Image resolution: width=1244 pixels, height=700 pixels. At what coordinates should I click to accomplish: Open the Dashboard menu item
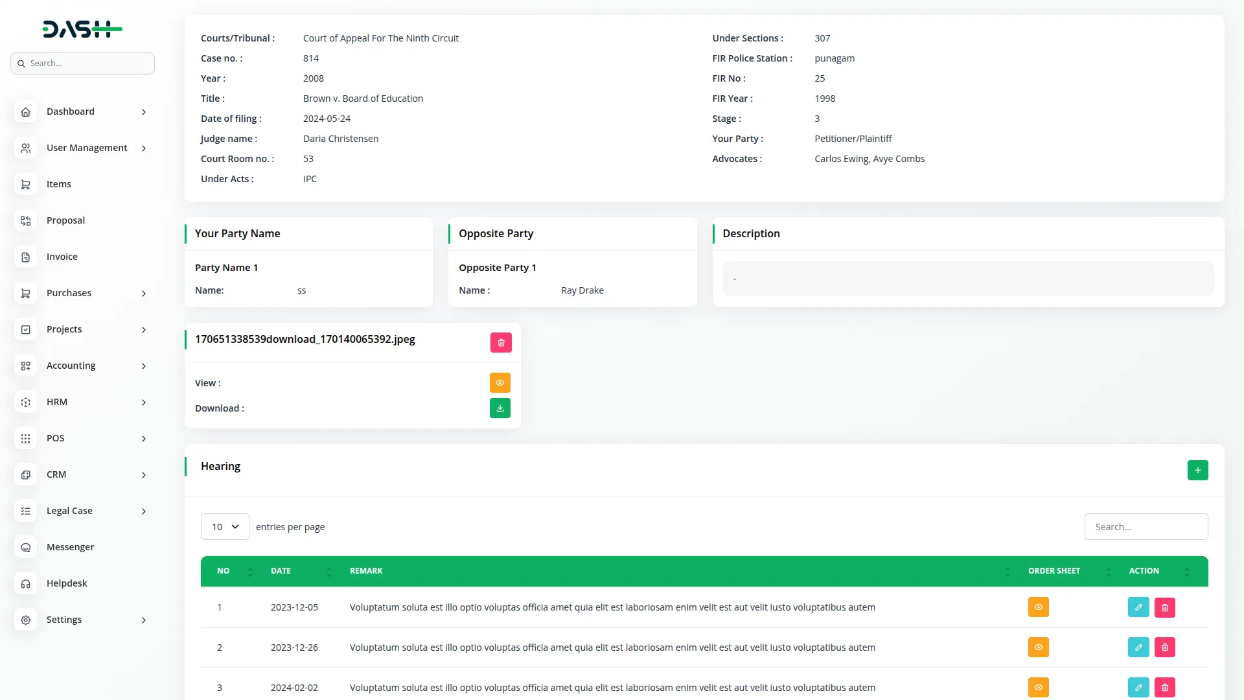(69, 111)
